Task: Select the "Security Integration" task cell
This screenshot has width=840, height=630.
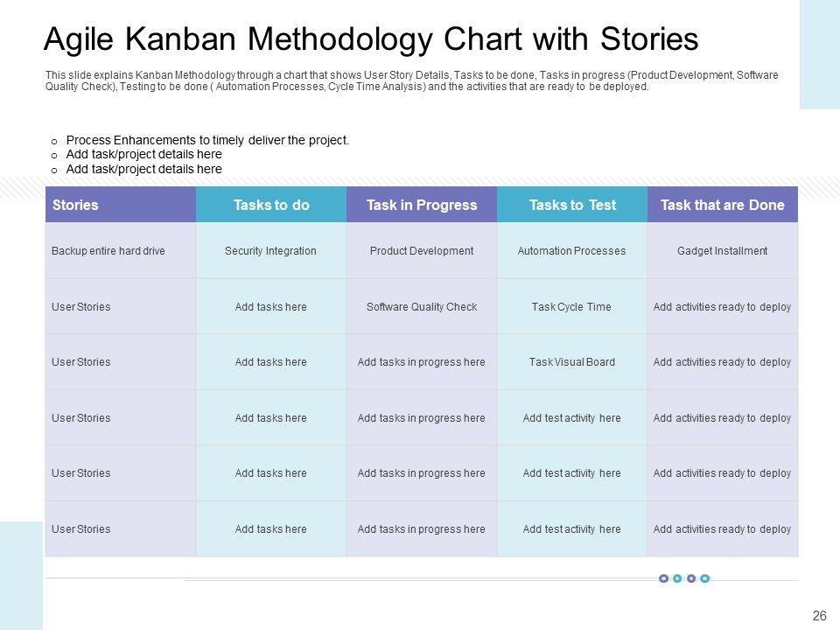Action: click(271, 251)
